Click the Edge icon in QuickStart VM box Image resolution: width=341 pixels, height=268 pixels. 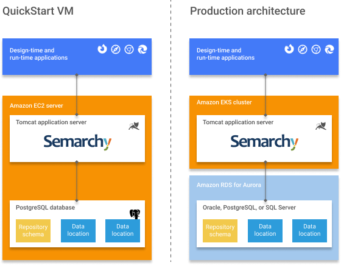click(142, 49)
